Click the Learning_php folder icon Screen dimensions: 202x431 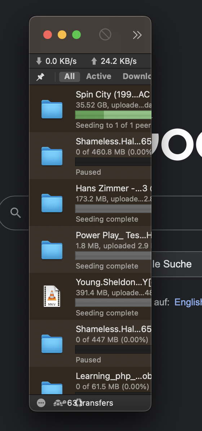point(52,388)
